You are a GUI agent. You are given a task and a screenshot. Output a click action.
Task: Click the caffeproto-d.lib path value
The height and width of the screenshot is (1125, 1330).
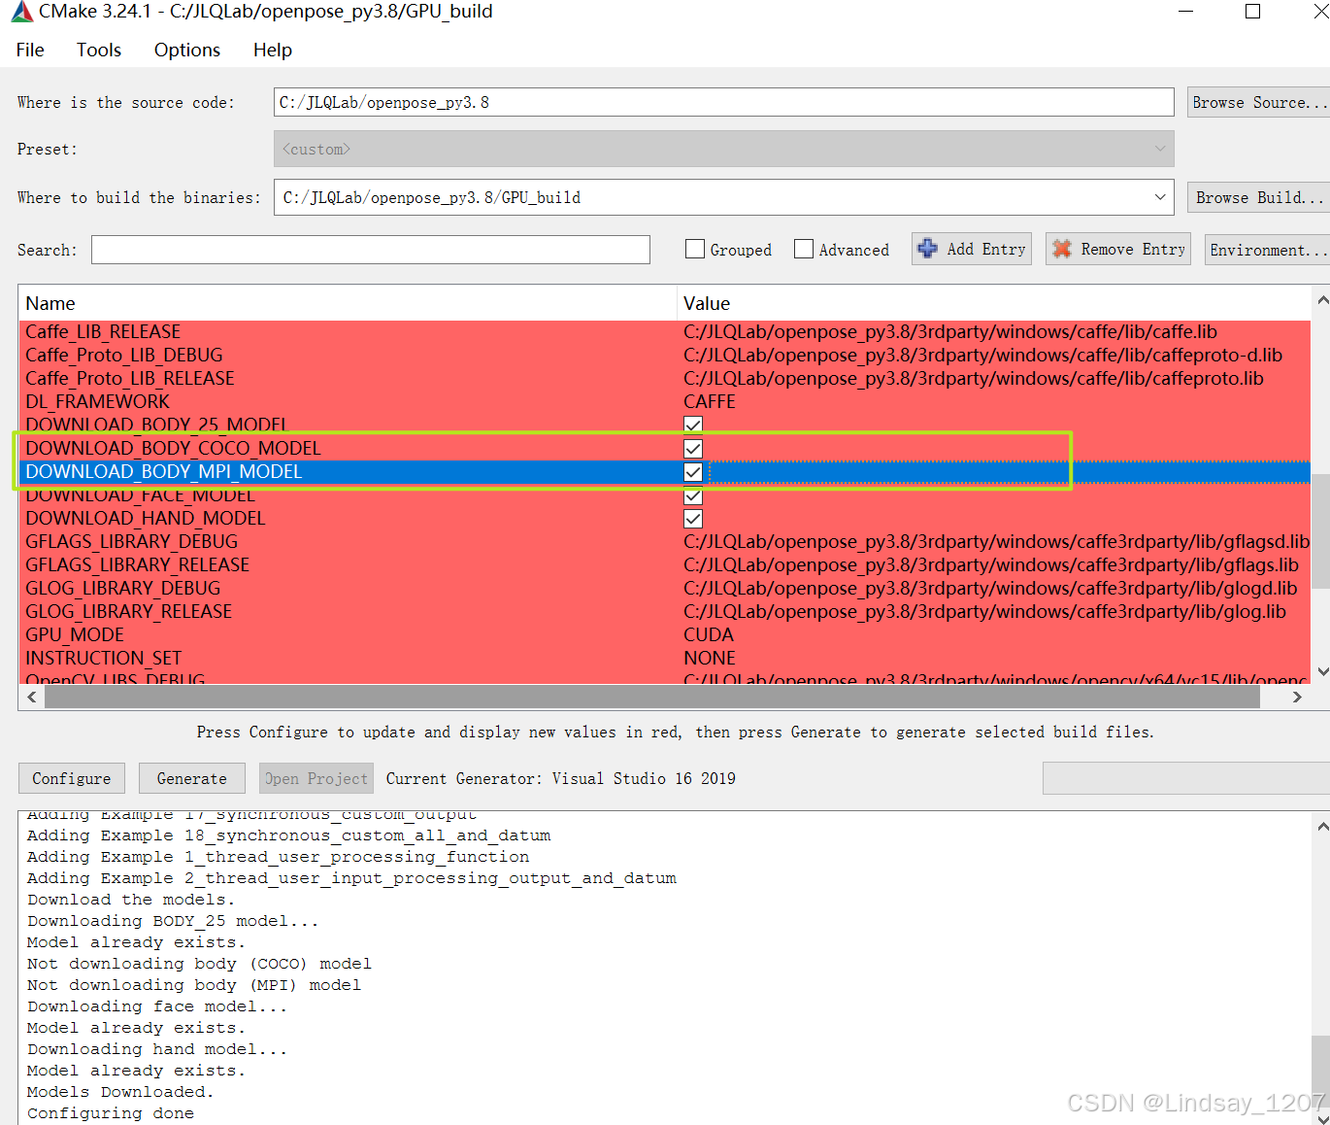[982, 355]
